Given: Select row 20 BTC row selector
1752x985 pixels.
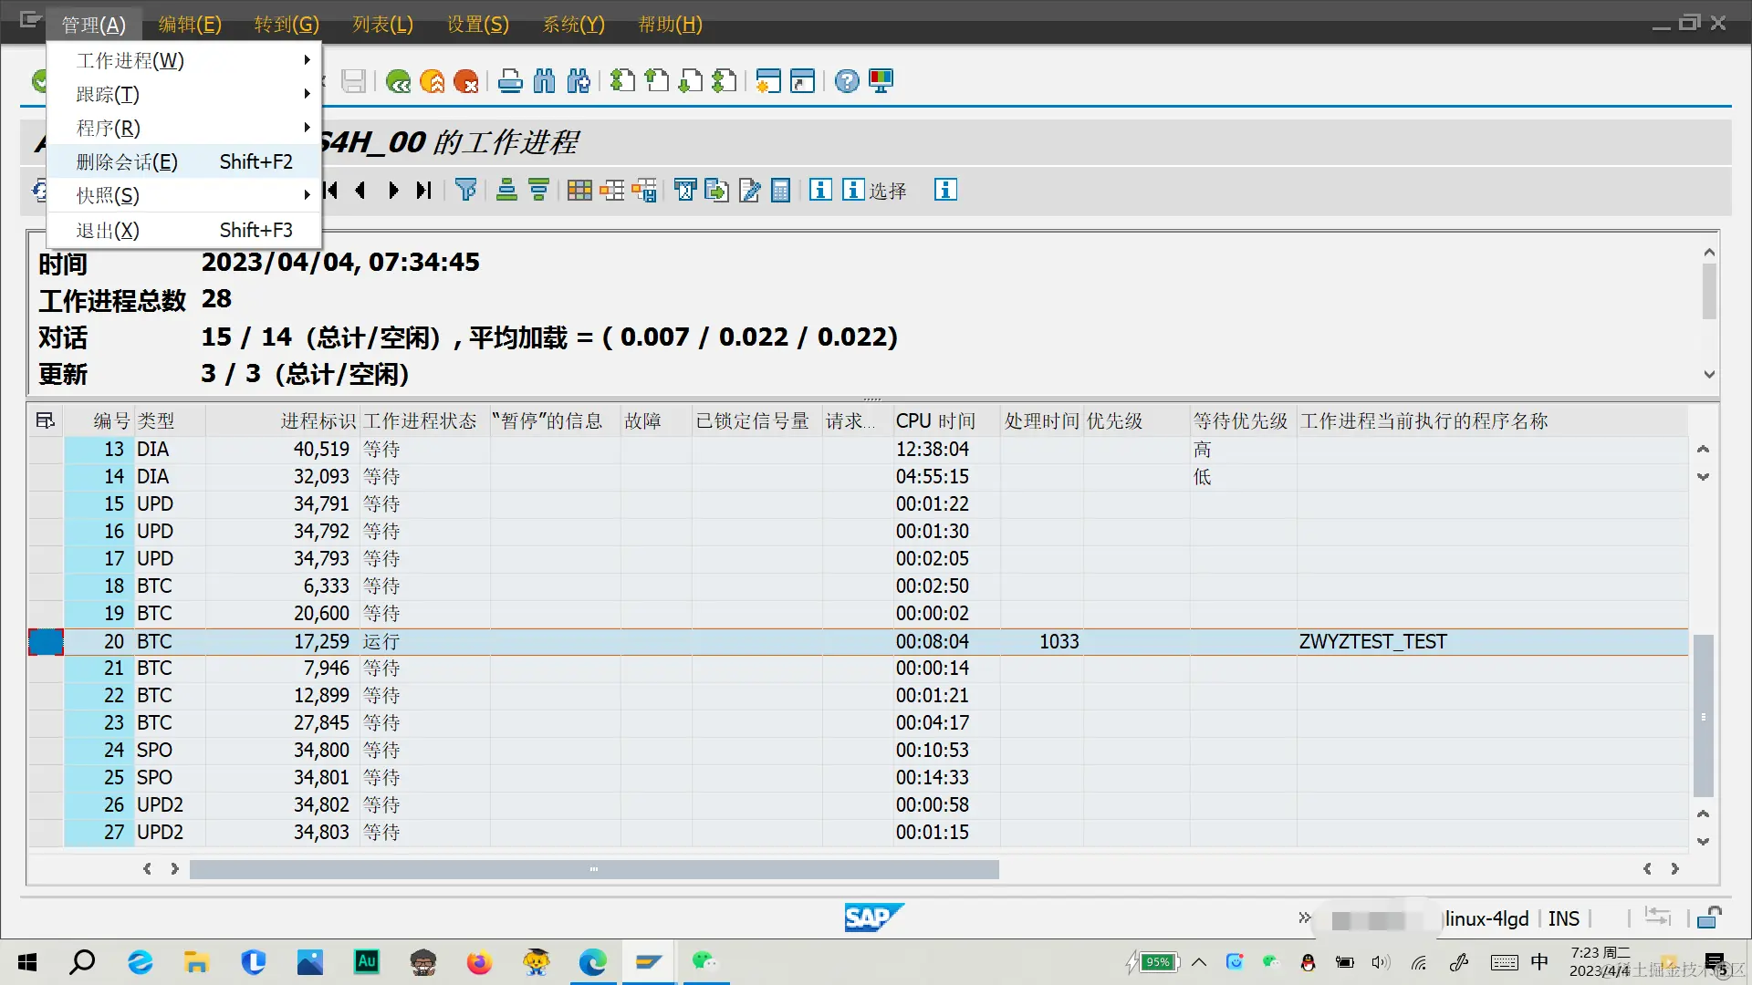Looking at the screenshot, I should (x=46, y=642).
